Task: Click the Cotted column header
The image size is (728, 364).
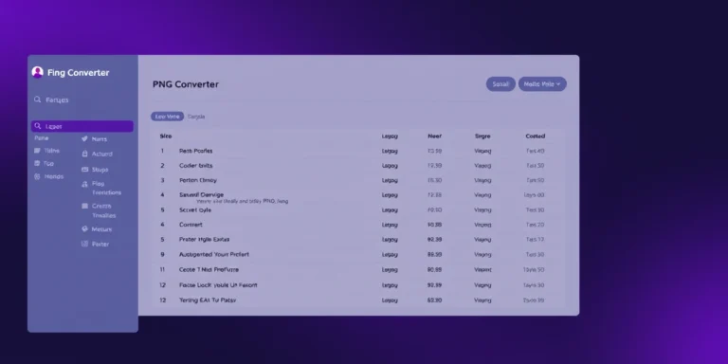Action: pyautogui.click(x=536, y=136)
